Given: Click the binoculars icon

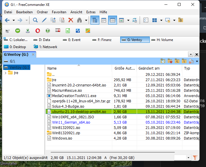Looking at the screenshot, I should click(x=79, y=20).
